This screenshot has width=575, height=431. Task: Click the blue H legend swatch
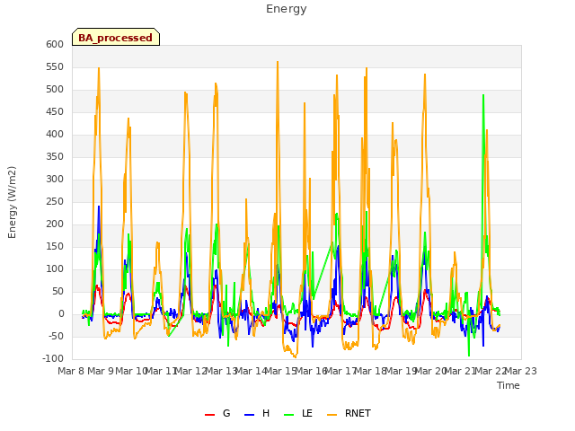point(250,415)
